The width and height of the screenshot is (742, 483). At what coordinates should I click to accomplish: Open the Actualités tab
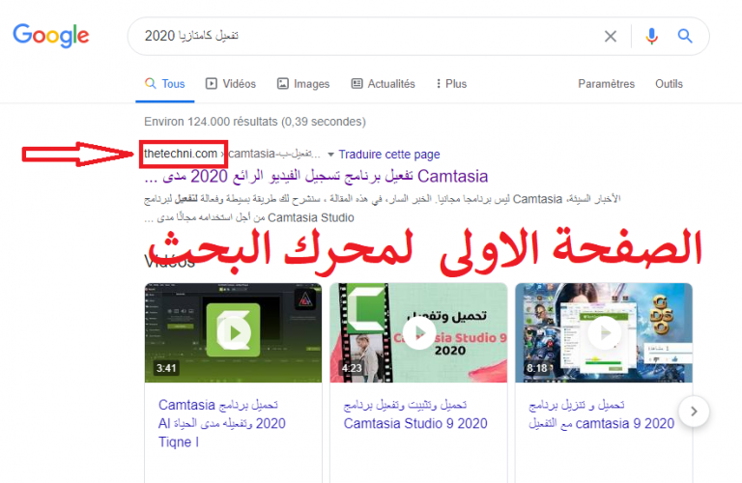point(383,84)
